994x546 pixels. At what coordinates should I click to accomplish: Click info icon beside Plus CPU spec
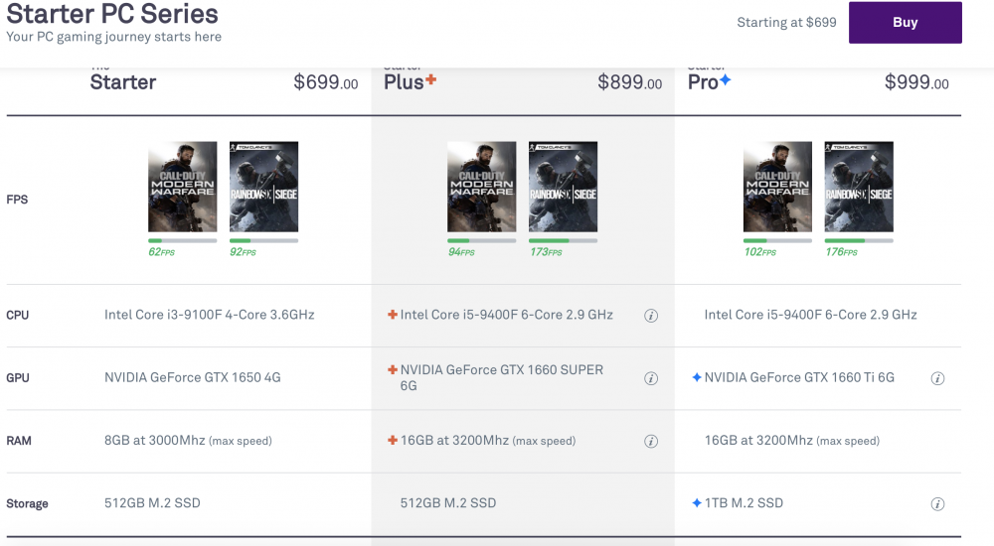(x=651, y=316)
